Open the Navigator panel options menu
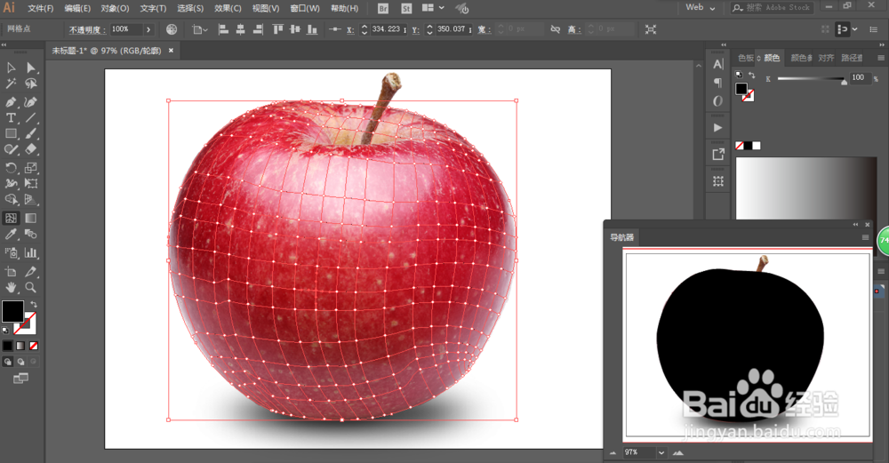This screenshot has width=889, height=463. point(865,237)
